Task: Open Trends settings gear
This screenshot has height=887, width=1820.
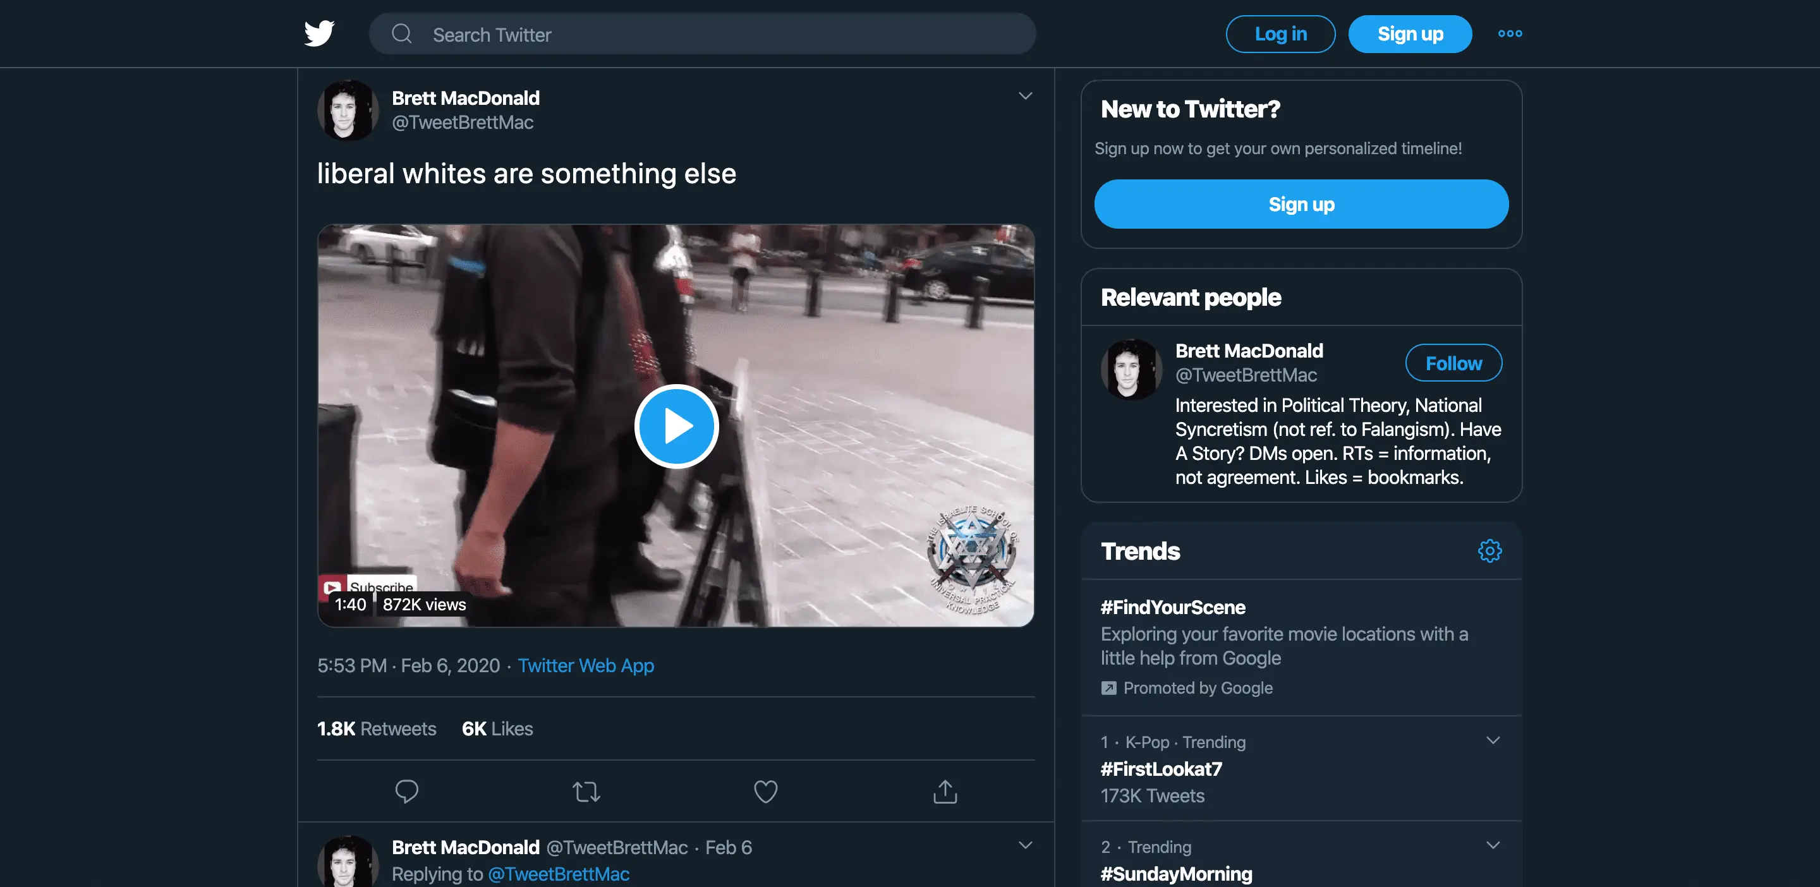Action: (x=1489, y=551)
